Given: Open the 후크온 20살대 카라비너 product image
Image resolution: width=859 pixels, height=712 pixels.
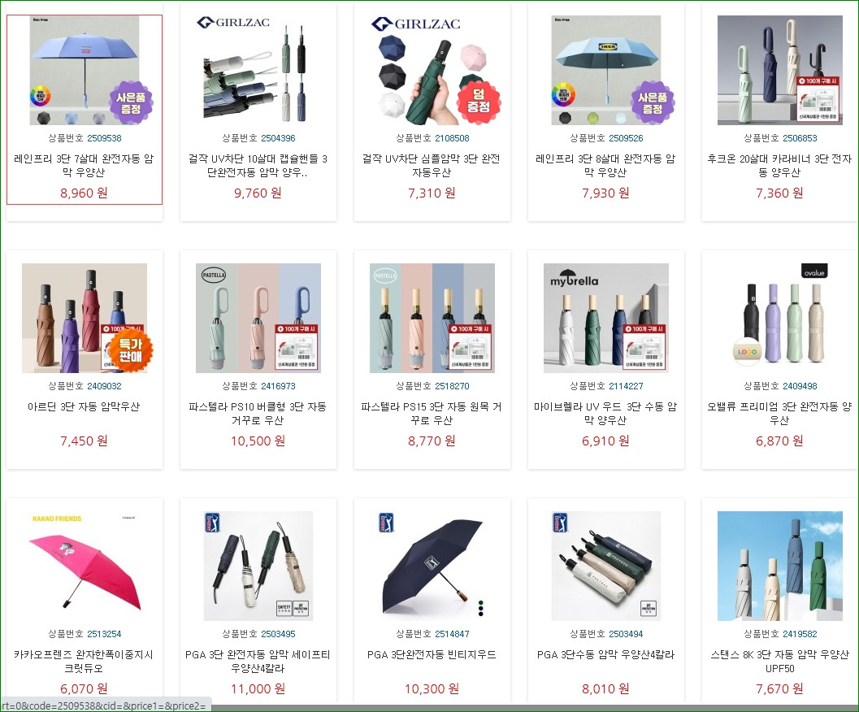Looking at the screenshot, I should pos(780,70).
